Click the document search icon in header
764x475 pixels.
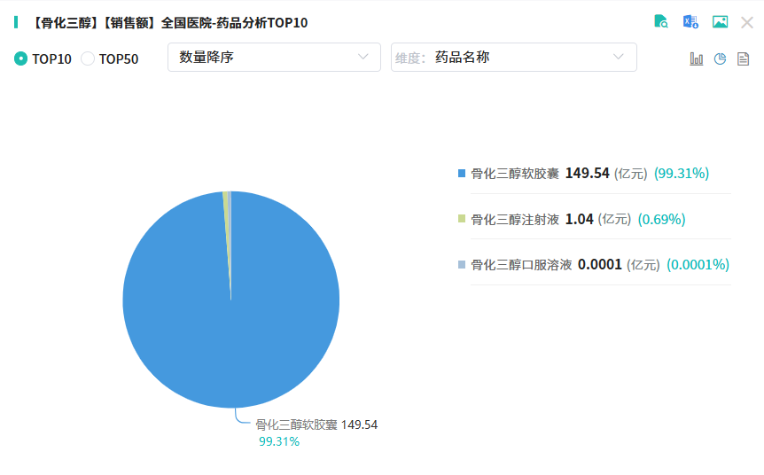[x=660, y=21]
